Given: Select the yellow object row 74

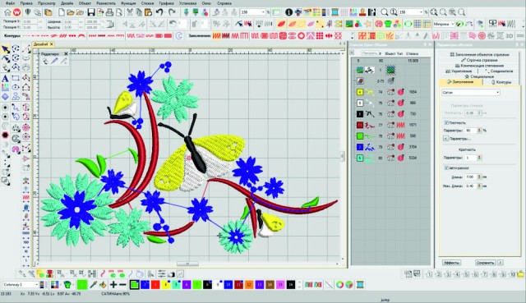Looking at the screenshot, I should pos(391,92).
